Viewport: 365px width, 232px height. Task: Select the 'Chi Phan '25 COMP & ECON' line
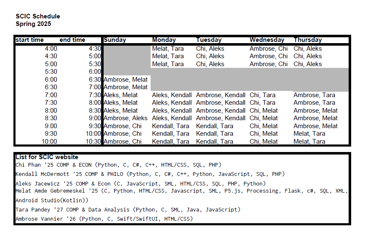[x=118, y=165]
